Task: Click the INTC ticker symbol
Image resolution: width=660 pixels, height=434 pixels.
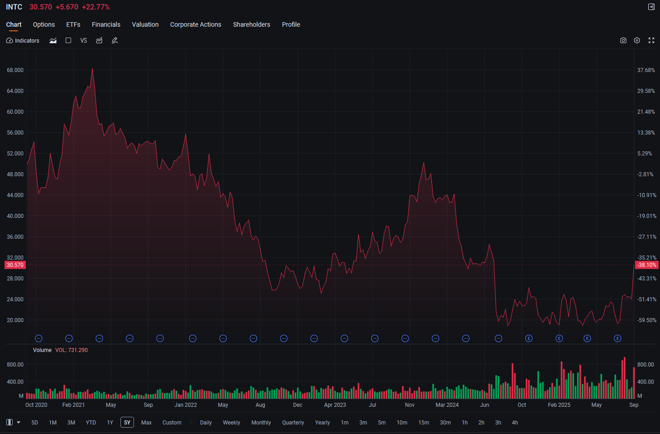Action: coord(14,7)
